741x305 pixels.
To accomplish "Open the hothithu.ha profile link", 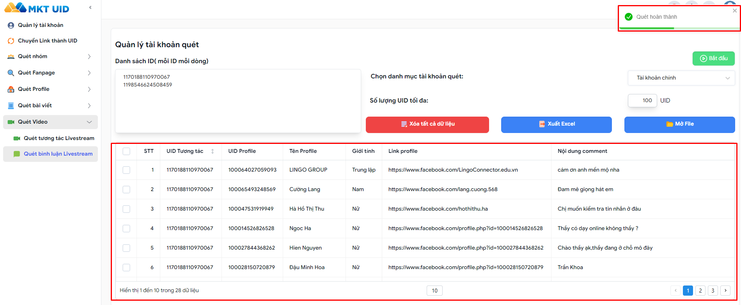I will click(x=438, y=209).
